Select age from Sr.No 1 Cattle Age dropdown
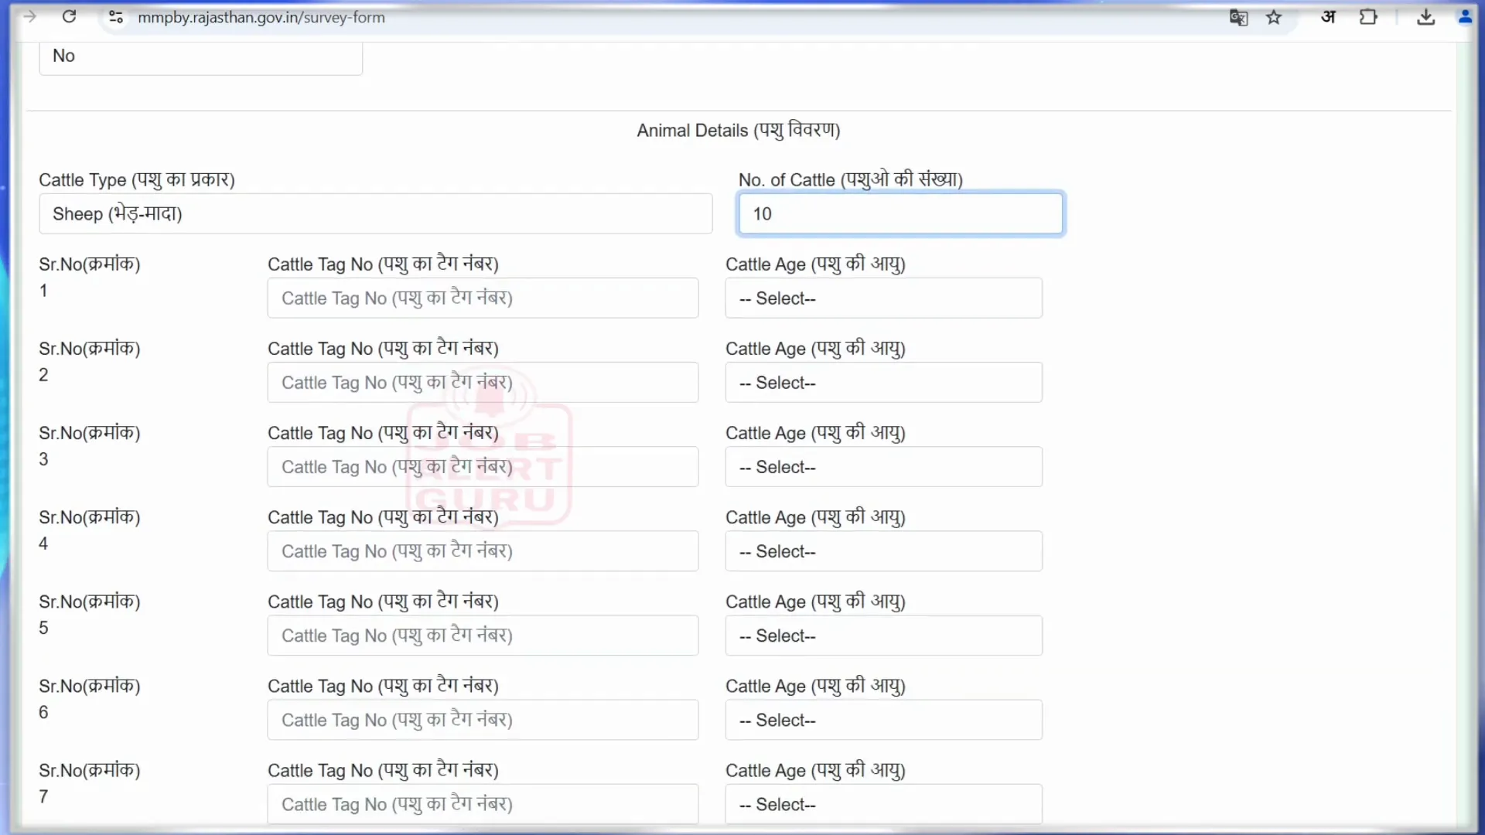1485x835 pixels. (x=883, y=298)
